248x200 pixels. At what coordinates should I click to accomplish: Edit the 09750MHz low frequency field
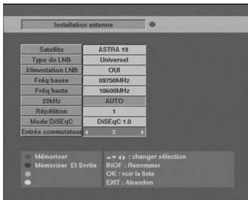[114, 81]
